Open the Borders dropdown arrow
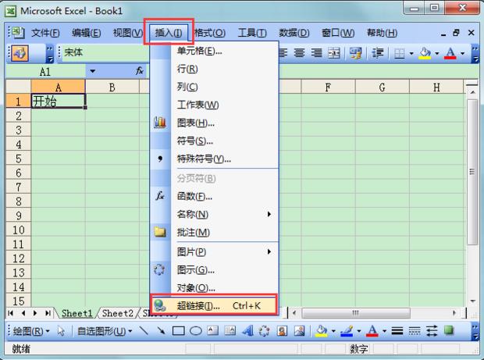 [x=411, y=53]
